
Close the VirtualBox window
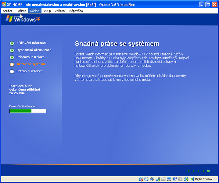pos(214,5)
